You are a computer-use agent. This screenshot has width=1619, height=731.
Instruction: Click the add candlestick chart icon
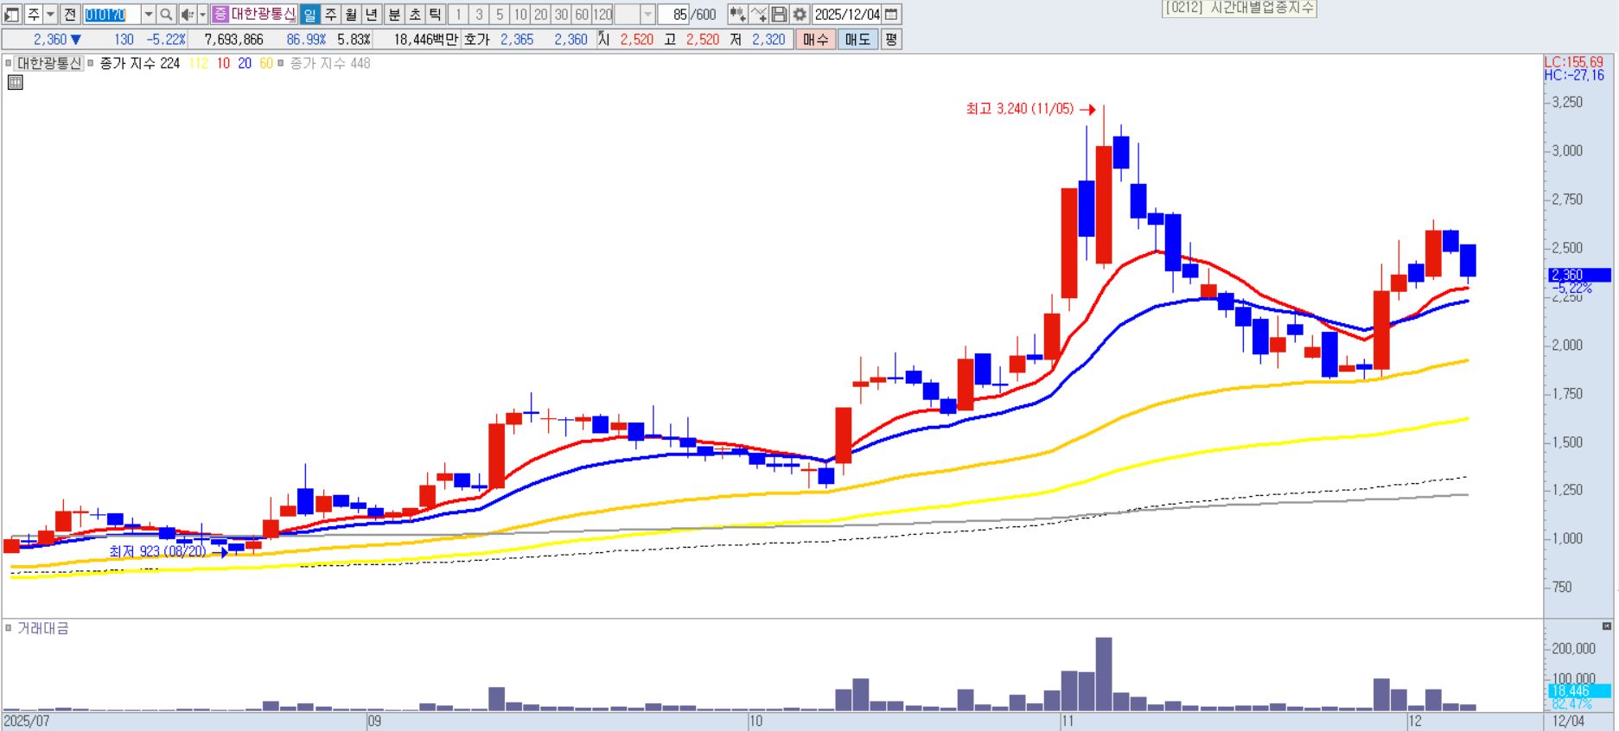coord(737,15)
